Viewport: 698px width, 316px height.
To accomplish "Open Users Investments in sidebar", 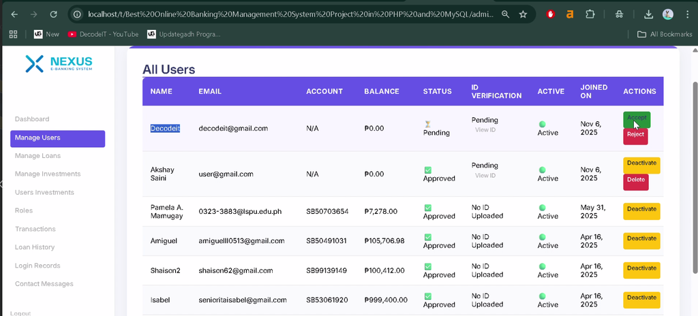I will pyautogui.click(x=44, y=192).
